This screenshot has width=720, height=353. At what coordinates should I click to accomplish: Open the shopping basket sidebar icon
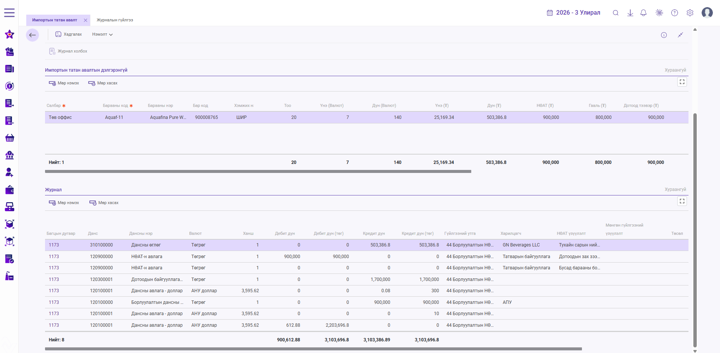[10, 138]
